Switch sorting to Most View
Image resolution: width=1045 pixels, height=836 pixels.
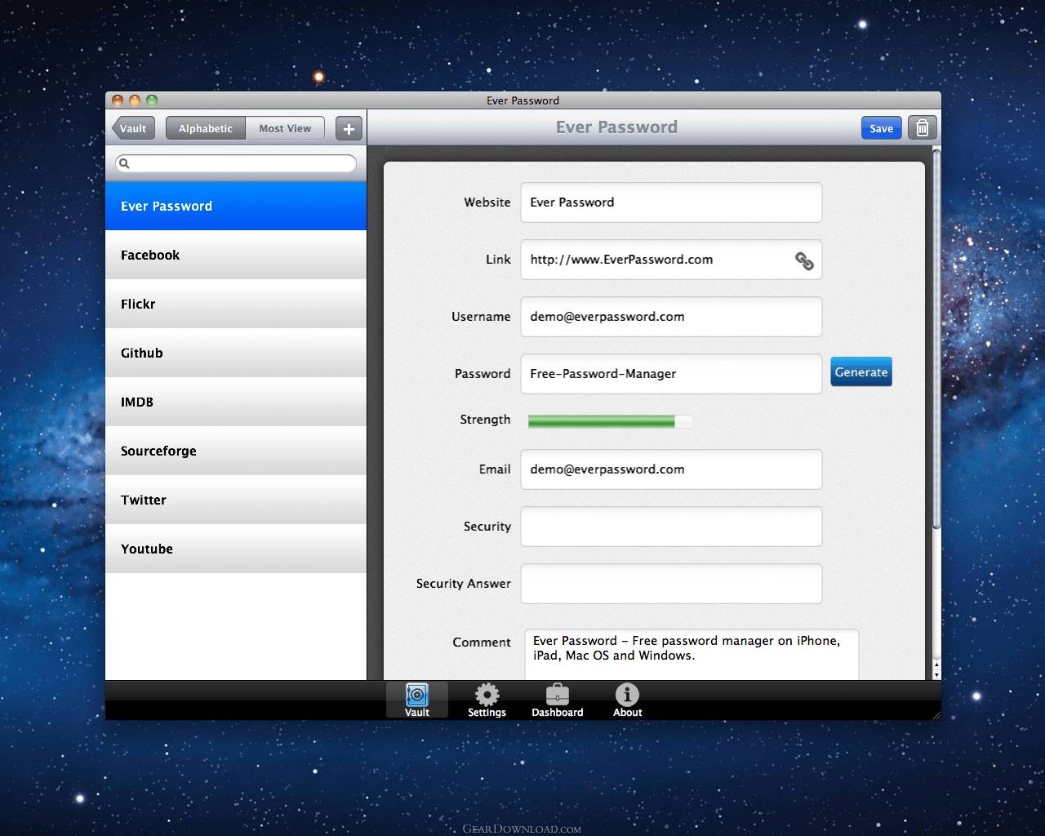coord(285,128)
